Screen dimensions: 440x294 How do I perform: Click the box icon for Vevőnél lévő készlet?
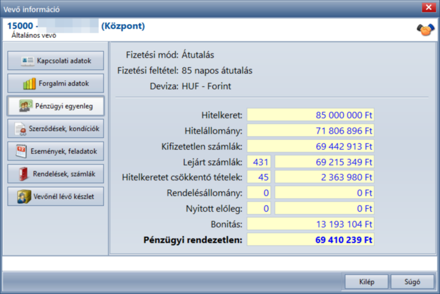point(24,197)
